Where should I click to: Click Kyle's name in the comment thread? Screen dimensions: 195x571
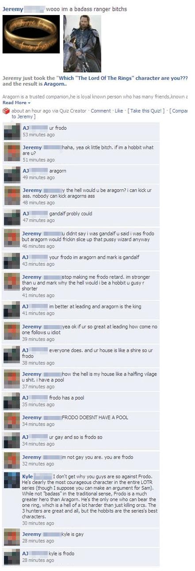click(27, 476)
